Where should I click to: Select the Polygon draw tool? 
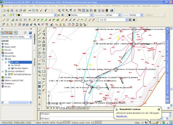(x=40, y=42)
